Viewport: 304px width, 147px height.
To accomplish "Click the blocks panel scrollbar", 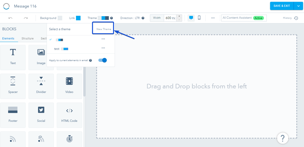I will [84, 81].
